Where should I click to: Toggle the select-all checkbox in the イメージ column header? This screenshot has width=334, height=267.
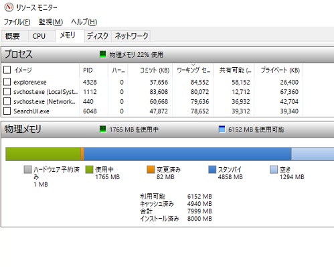click(7, 70)
